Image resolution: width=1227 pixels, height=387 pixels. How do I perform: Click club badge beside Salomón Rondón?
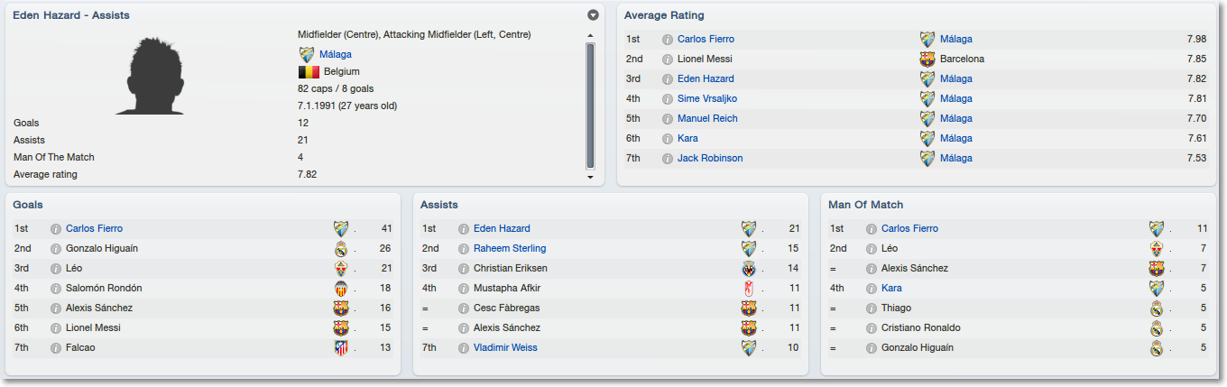[341, 289]
